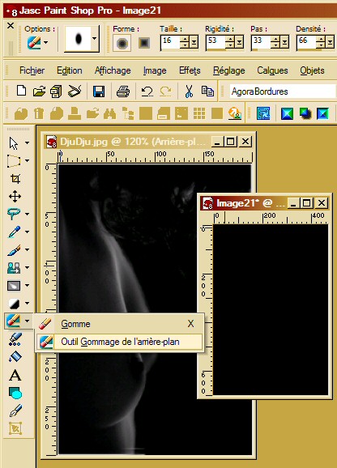
Task: Click the DjuDju.jpg window title bar
Action: click(148, 142)
